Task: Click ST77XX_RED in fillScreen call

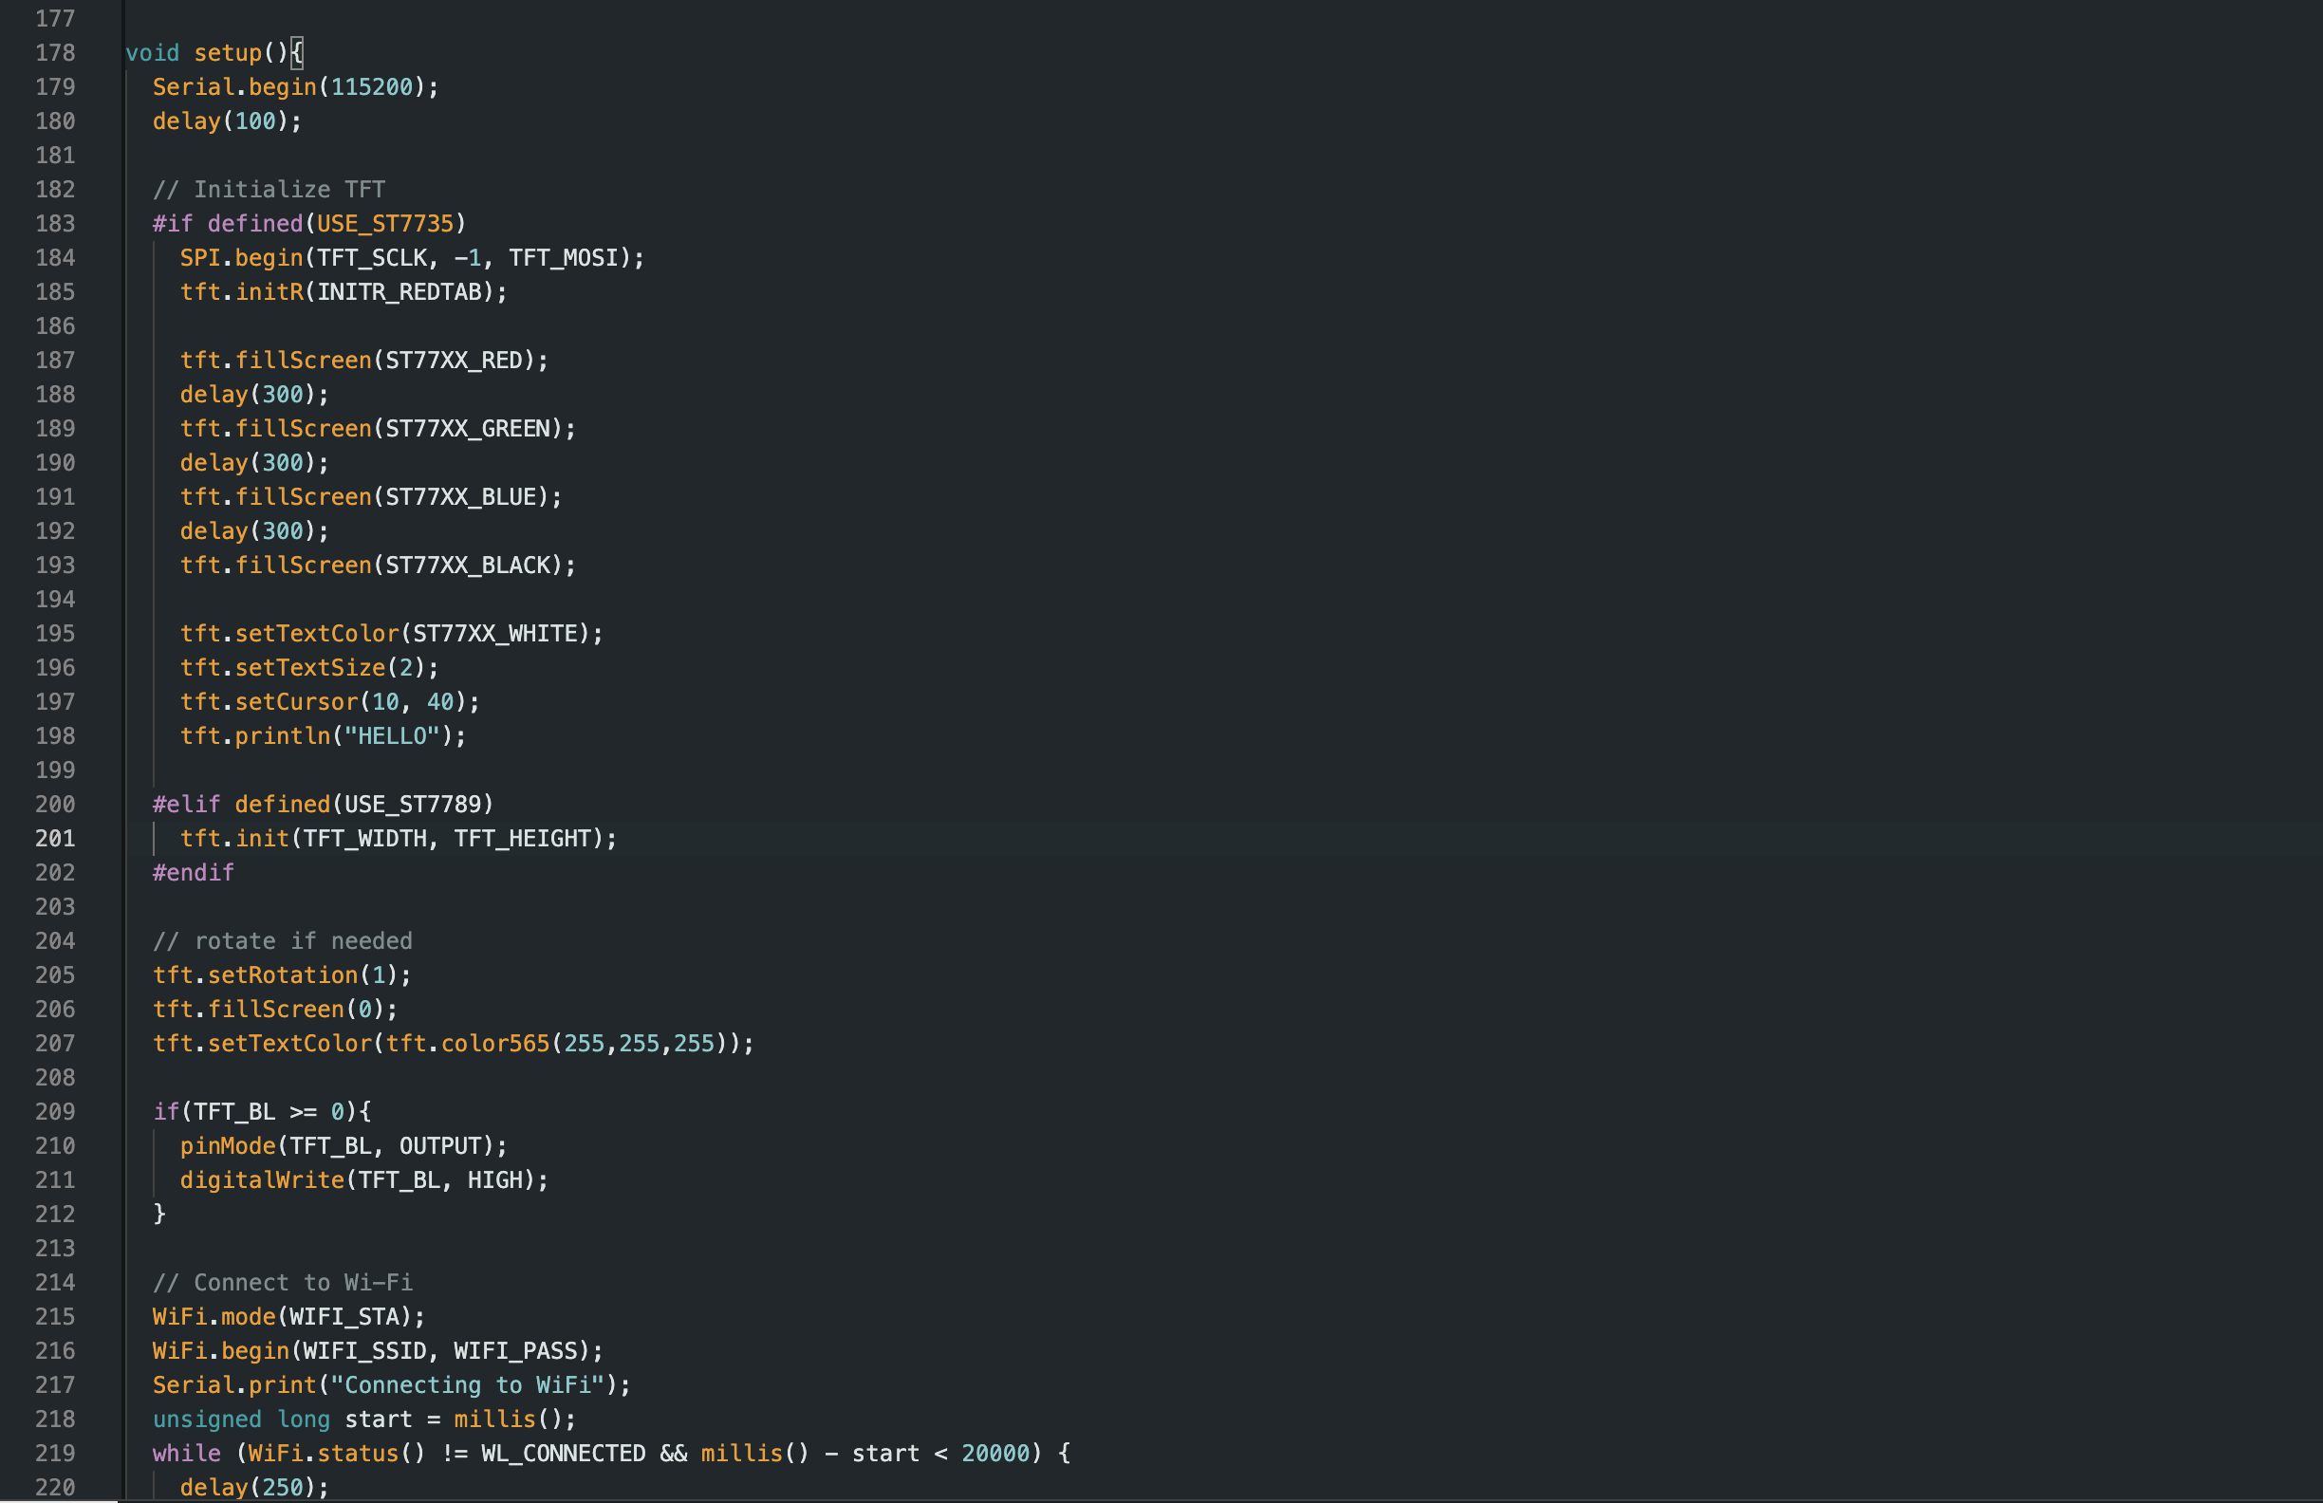Action: 454,361
